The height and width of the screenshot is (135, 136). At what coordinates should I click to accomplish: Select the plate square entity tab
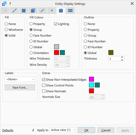point(24,11)
